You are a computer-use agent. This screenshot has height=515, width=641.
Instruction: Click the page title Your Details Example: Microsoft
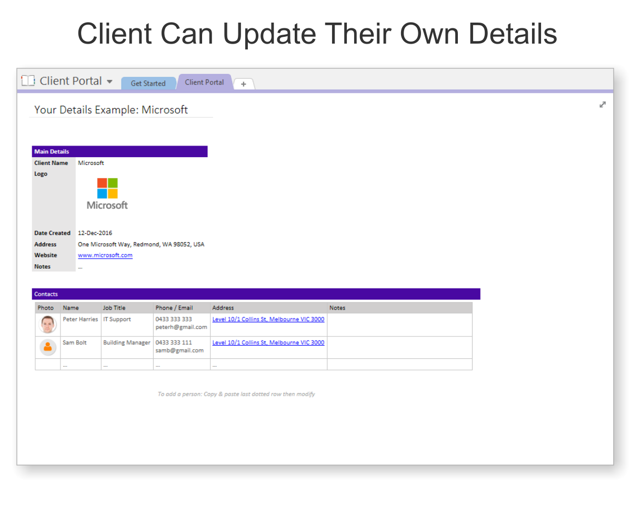click(x=111, y=110)
